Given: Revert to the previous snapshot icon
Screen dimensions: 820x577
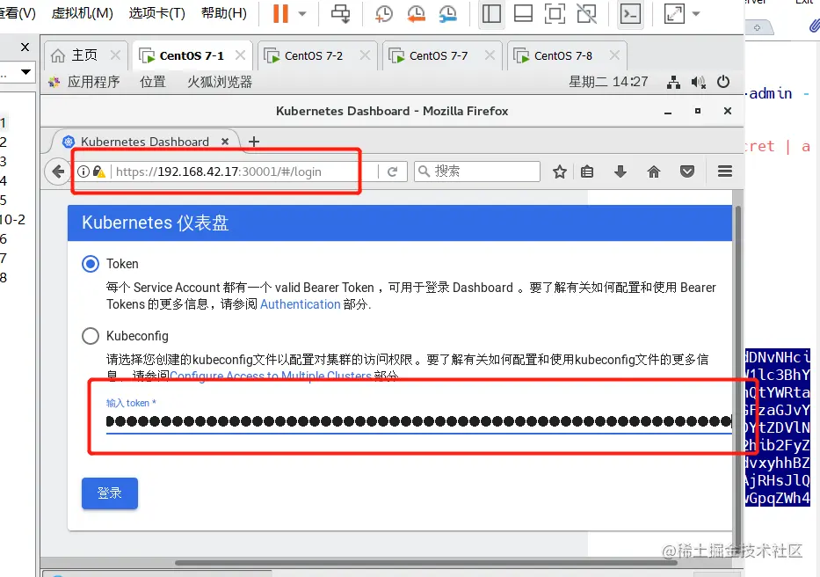Looking at the screenshot, I should [417, 13].
